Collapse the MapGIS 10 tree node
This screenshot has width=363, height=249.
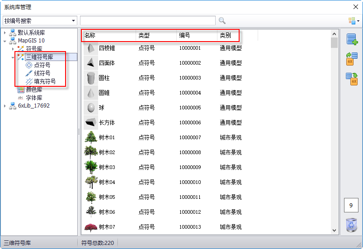point(5,41)
